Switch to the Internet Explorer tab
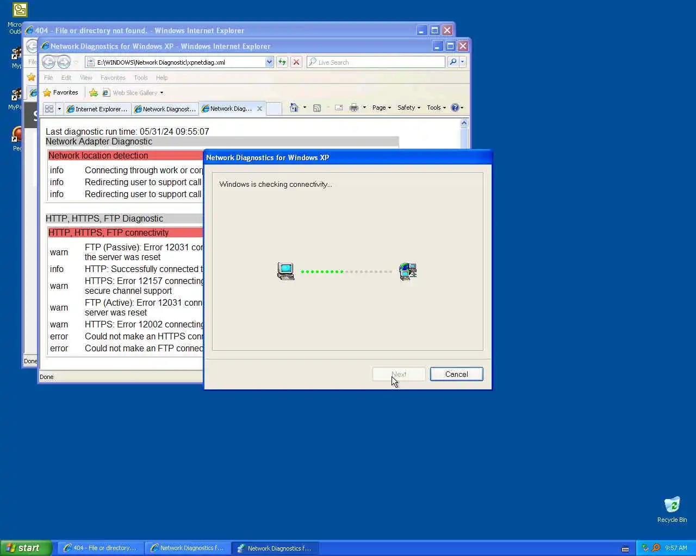Image resolution: width=696 pixels, height=556 pixels. click(x=97, y=109)
